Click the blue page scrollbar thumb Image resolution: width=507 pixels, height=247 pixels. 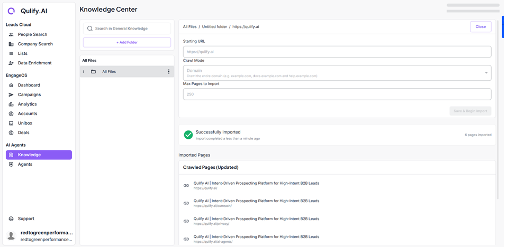click(x=503, y=27)
